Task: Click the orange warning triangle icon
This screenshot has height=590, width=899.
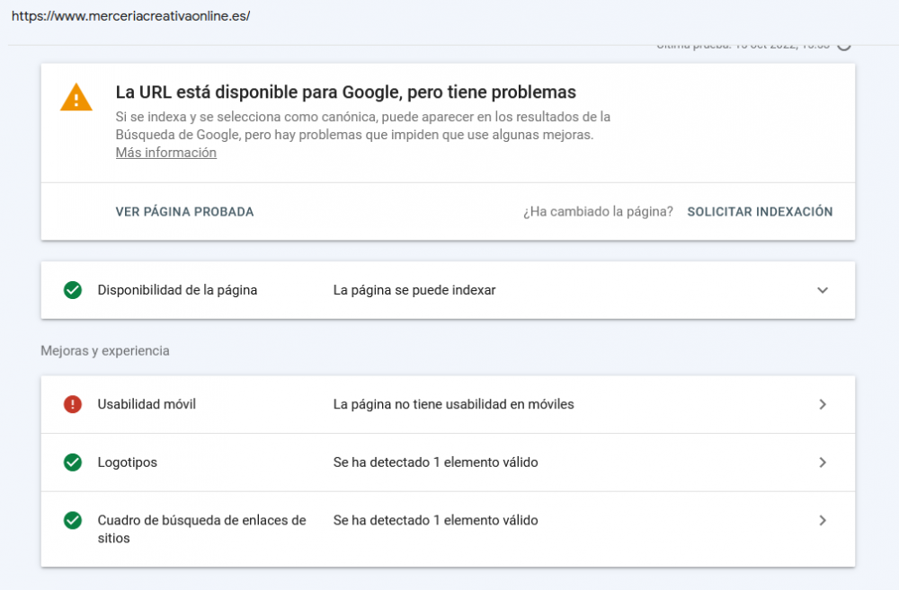Action: tap(76, 99)
